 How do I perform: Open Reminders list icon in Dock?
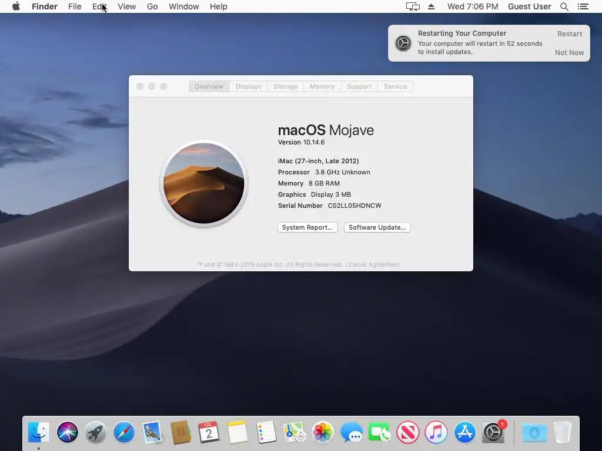266,432
